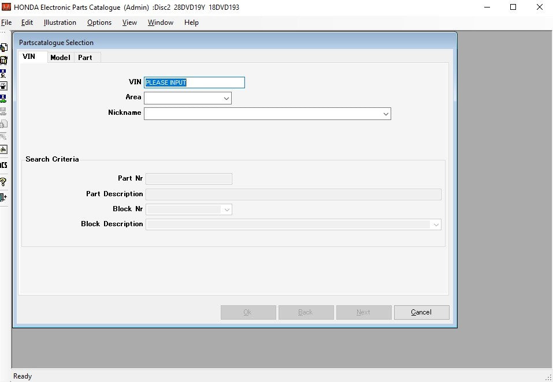553x382 pixels.
Task: Click the Next button
Action: (x=363, y=312)
